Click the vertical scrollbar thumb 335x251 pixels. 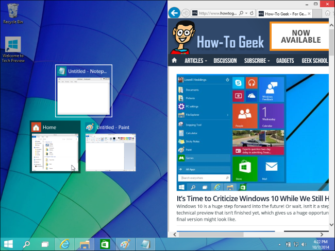tap(331, 43)
